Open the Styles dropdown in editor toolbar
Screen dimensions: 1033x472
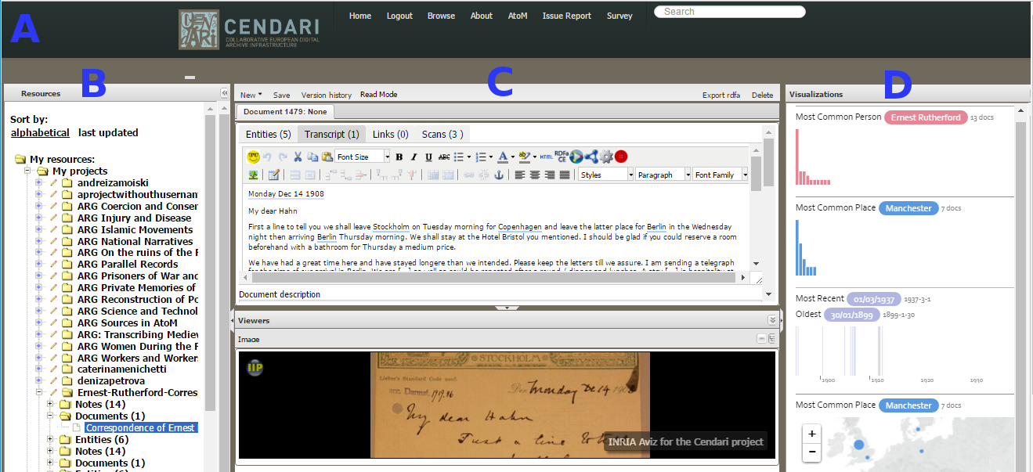point(605,175)
